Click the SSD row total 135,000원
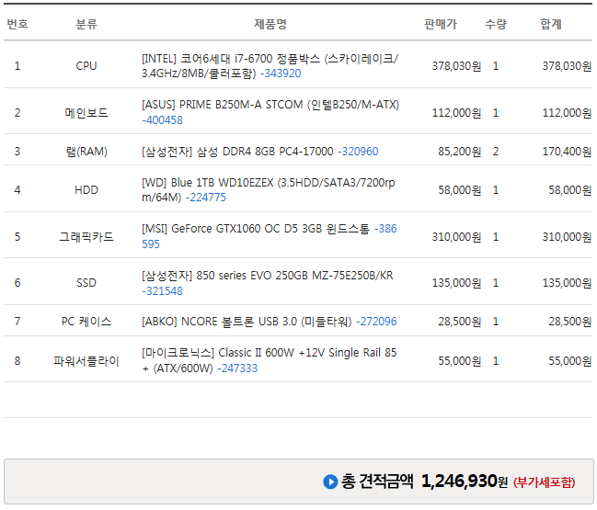Screen dimensions: 597x510 pos(567,283)
